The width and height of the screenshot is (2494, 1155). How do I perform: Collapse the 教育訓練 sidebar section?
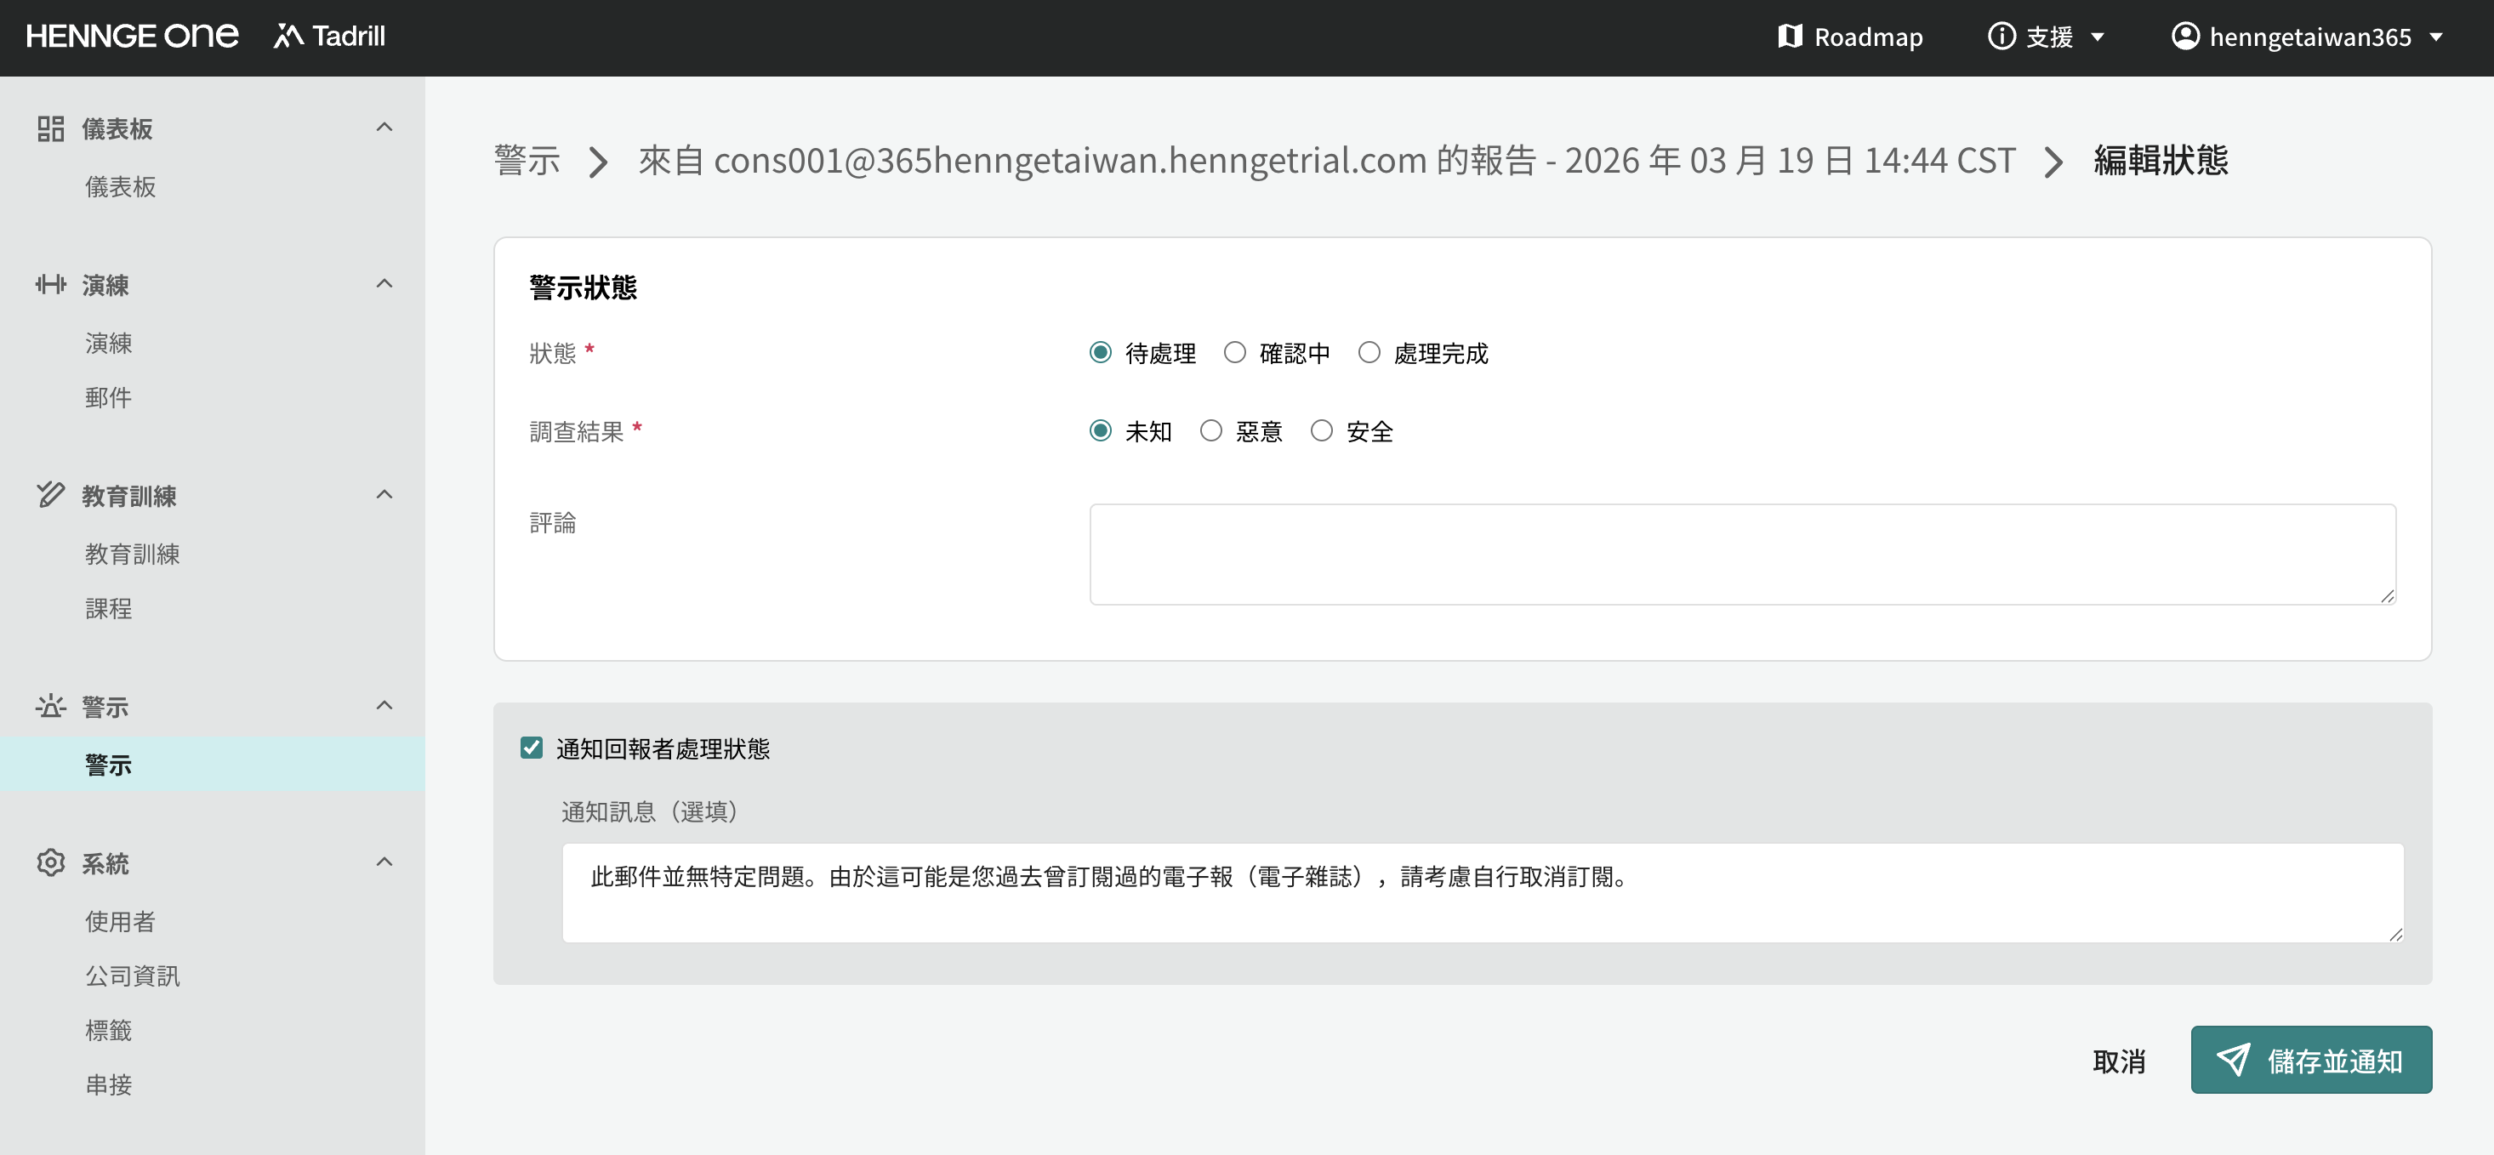[384, 495]
